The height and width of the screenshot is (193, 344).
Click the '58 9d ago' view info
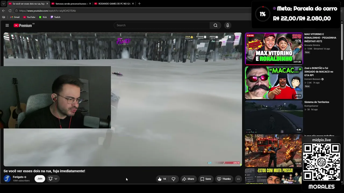pyautogui.click(x=311, y=110)
